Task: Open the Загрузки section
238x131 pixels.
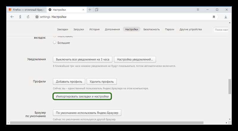Action: coord(79,30)
